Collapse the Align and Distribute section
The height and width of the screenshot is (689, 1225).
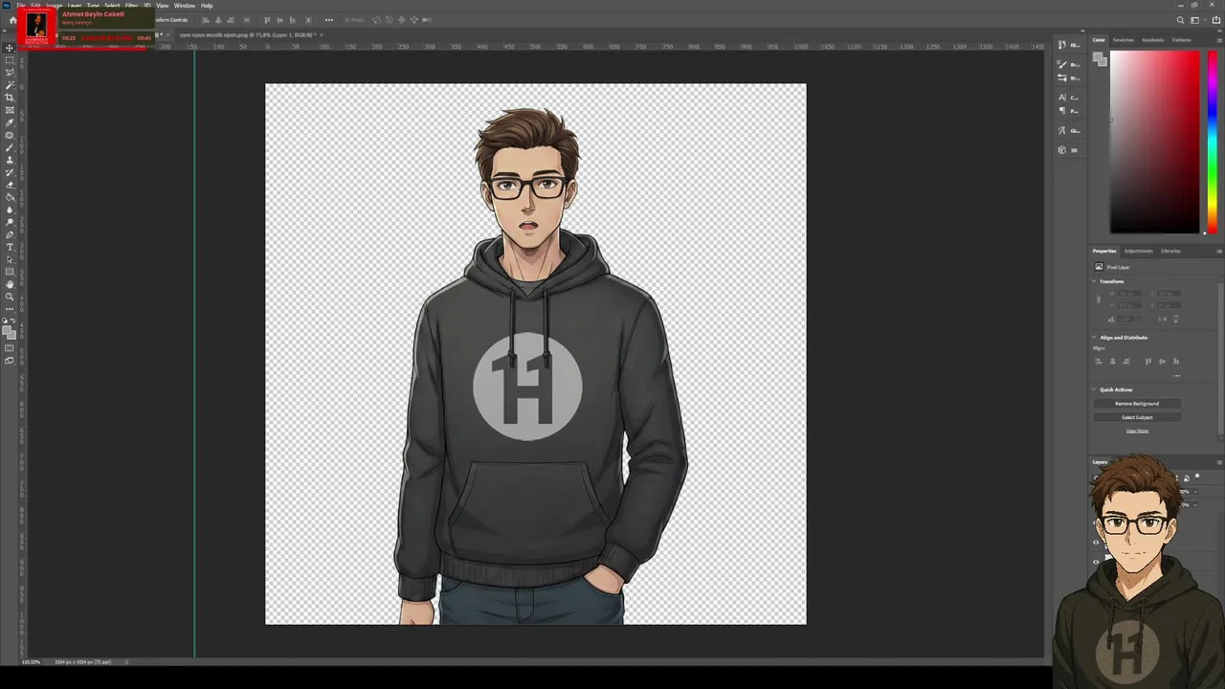(1095, 337)
